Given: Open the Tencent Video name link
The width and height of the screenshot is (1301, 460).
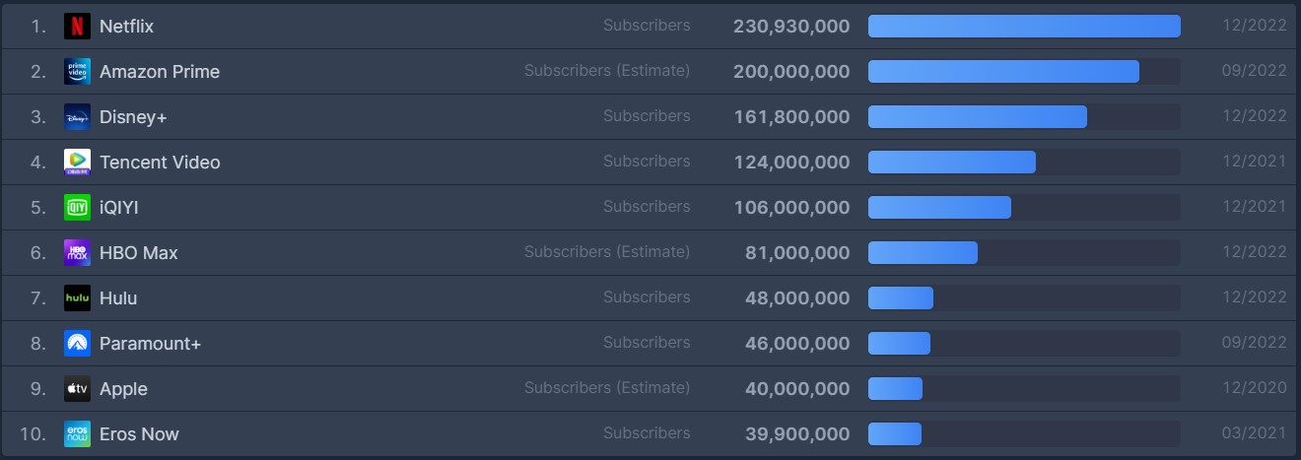Looking at the screenshot, I should 160,163.
